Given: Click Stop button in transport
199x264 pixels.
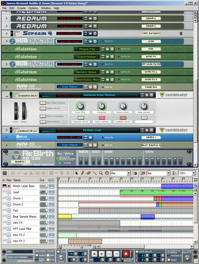Looking at the screenshot, I should pos(94,254).
